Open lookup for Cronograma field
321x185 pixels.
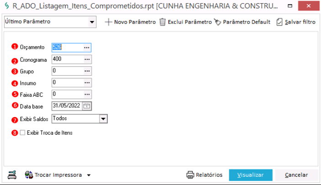(87, 59)
